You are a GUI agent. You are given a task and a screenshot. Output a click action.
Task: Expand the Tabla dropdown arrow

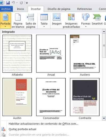[x=44, y=27]
